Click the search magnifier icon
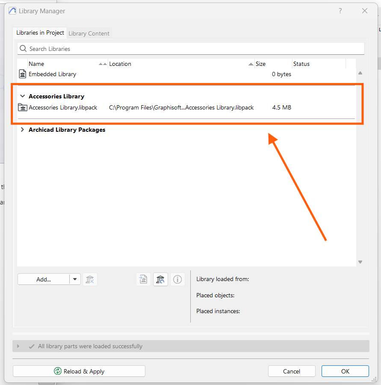The height and width of the screenshot is (385, 381). (x=23, y=49)
